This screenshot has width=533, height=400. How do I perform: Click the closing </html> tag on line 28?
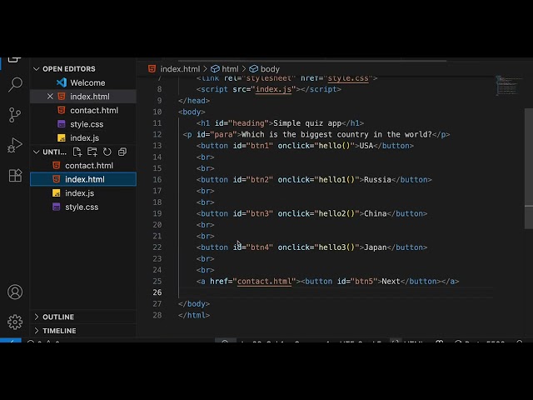[x=194, y=315]
